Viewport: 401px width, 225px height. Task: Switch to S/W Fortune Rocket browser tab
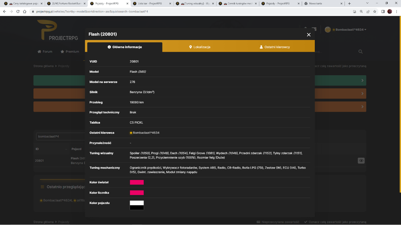(x=66, y=4)
